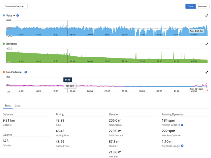Click the blue Pace color dot
This screenshot has height=158, width=211.
coord(4,16)
